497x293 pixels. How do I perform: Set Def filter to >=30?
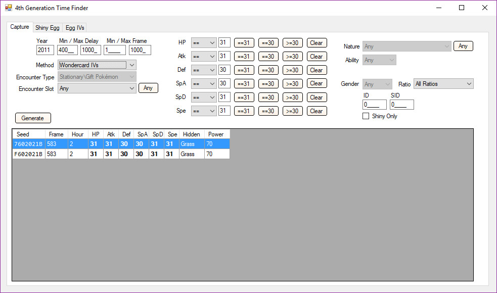coord(292,70)
